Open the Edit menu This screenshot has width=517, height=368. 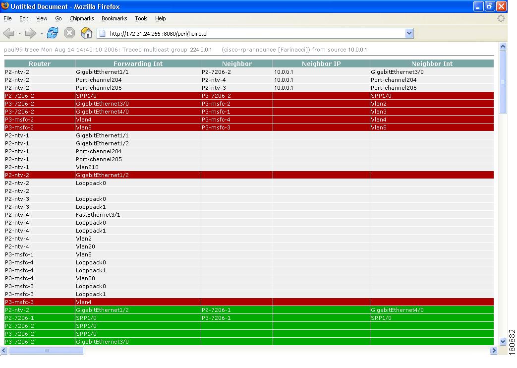click(24, 18)
